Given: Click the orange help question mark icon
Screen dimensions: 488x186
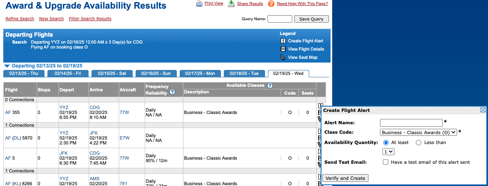Looking at the screenshot, I should coord(271,4).
